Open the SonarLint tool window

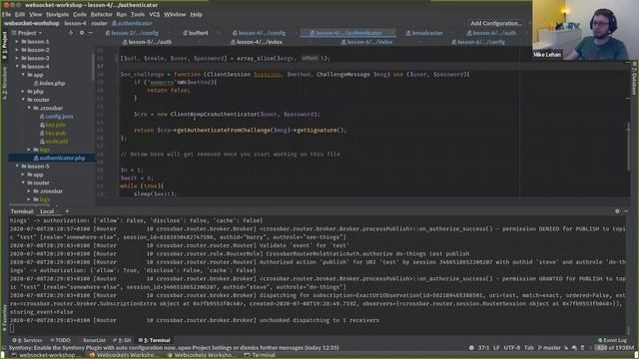[x=93, y=340]
